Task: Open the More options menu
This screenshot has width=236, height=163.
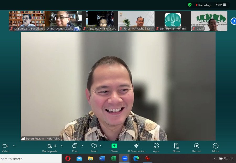Action: coord(216,148)
